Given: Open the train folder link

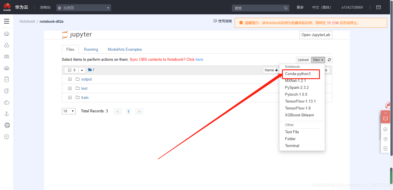Looking at the screenshot, I should coord(85,98).
